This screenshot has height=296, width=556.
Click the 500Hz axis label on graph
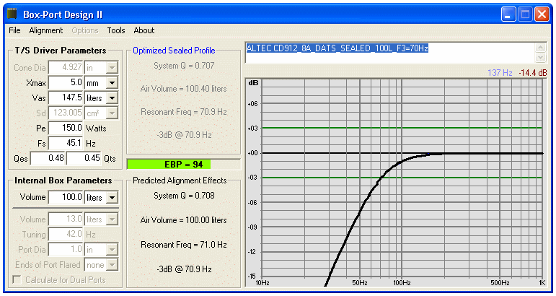click(500, 283)
